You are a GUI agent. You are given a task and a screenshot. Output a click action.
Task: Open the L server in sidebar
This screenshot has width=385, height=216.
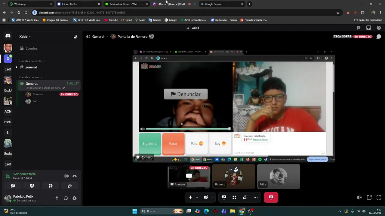coord(8,133)
